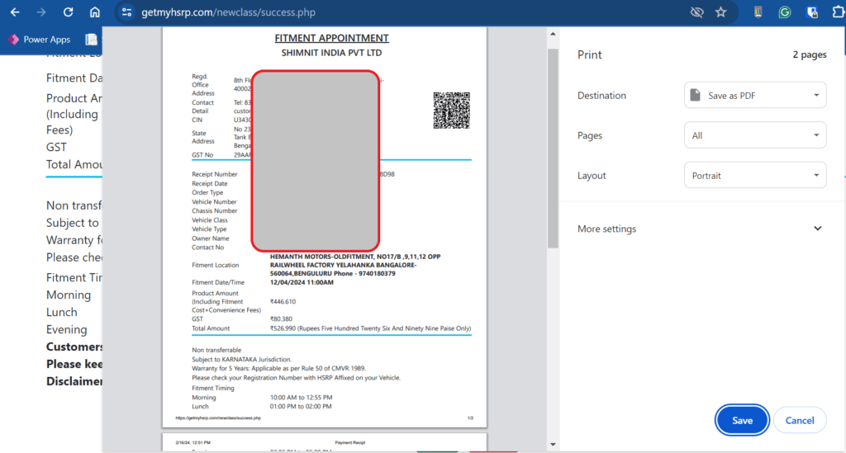The height and width of the screenshot is (453, 846).
Task: Bookmark this page with the star icon
Action: tap(720, 12)
